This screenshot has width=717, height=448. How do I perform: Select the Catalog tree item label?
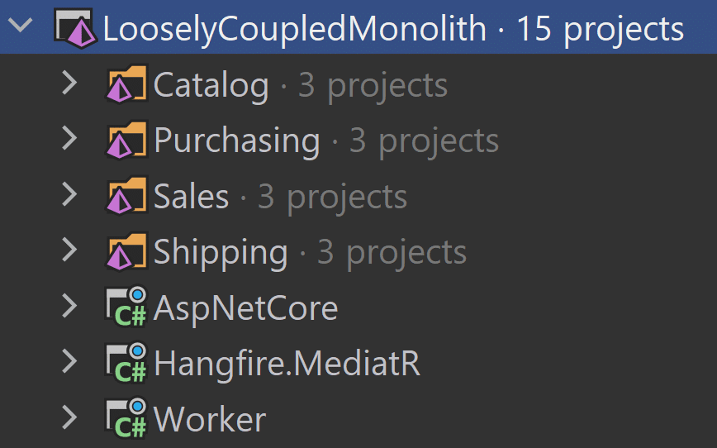tap(211, 86)
